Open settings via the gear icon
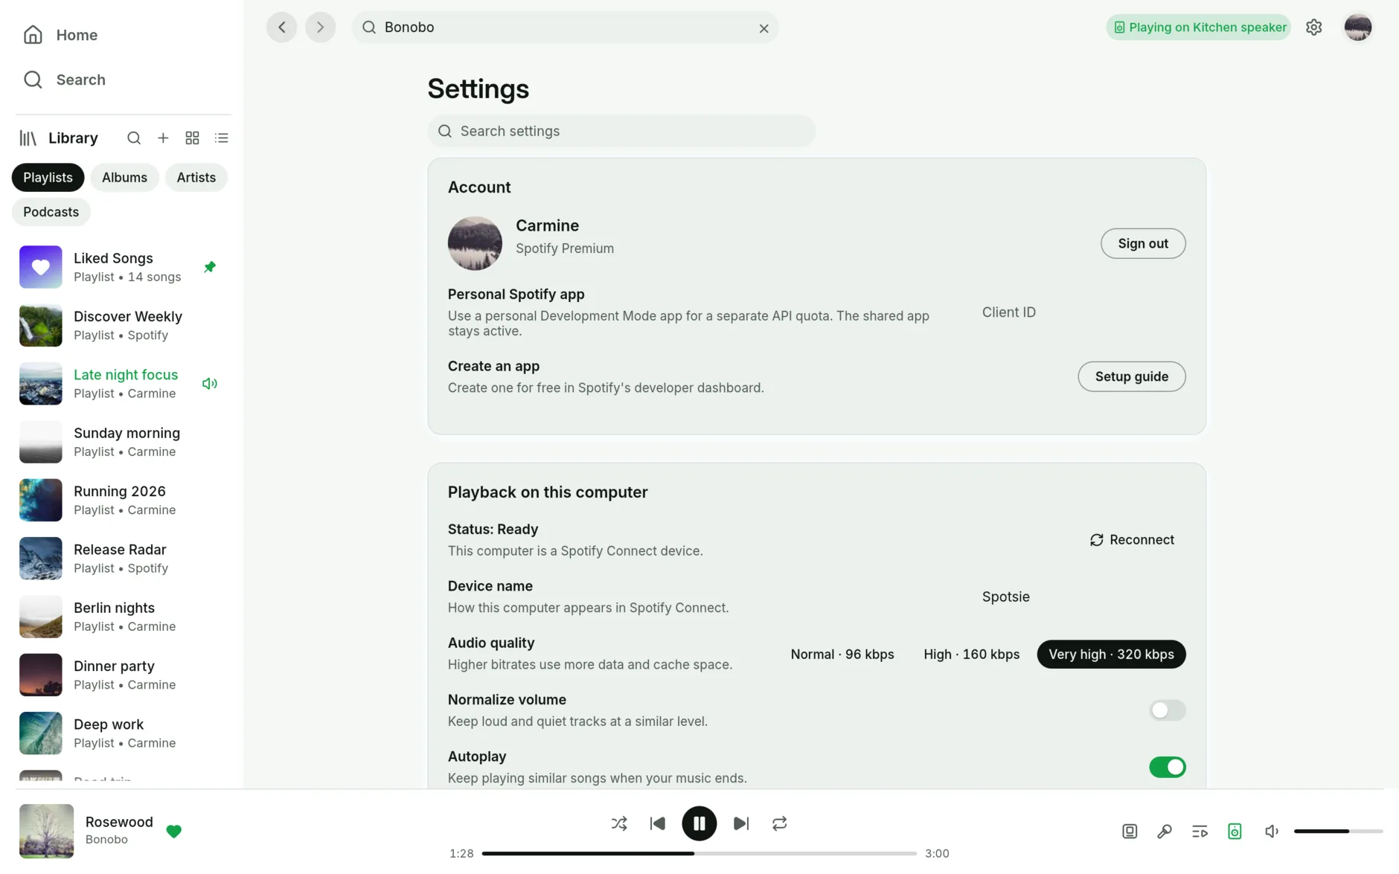Image resolution: width=1399 pixels, height=874 pixels. click(1313, 28)
